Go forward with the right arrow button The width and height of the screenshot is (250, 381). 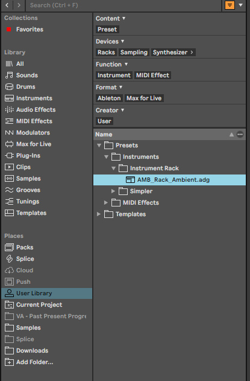click(x=19, y=5)
